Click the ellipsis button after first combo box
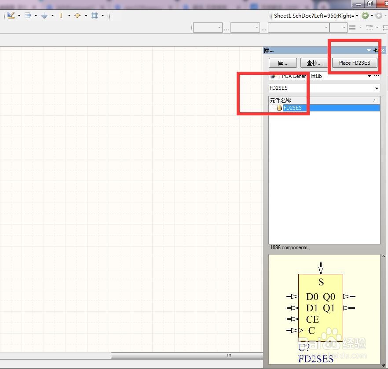This screenshot has width=388, height=369. pyautogui.click(x=227, y=29)
